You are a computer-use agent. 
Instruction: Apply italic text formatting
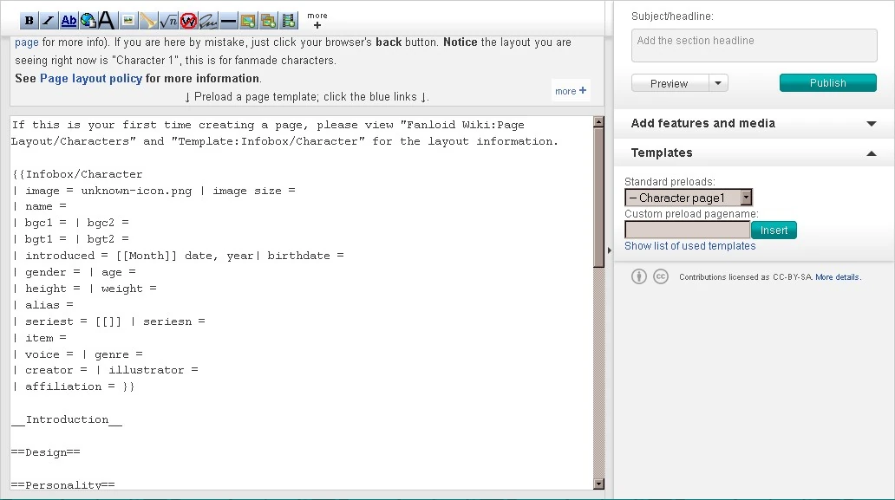pos(49,21)
